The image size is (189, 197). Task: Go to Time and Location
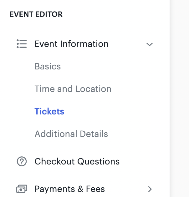[x=73, y=89]
